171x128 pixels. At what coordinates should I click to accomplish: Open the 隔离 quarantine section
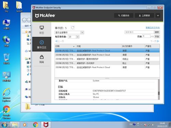pyautogui.click(x=42, y=59)
